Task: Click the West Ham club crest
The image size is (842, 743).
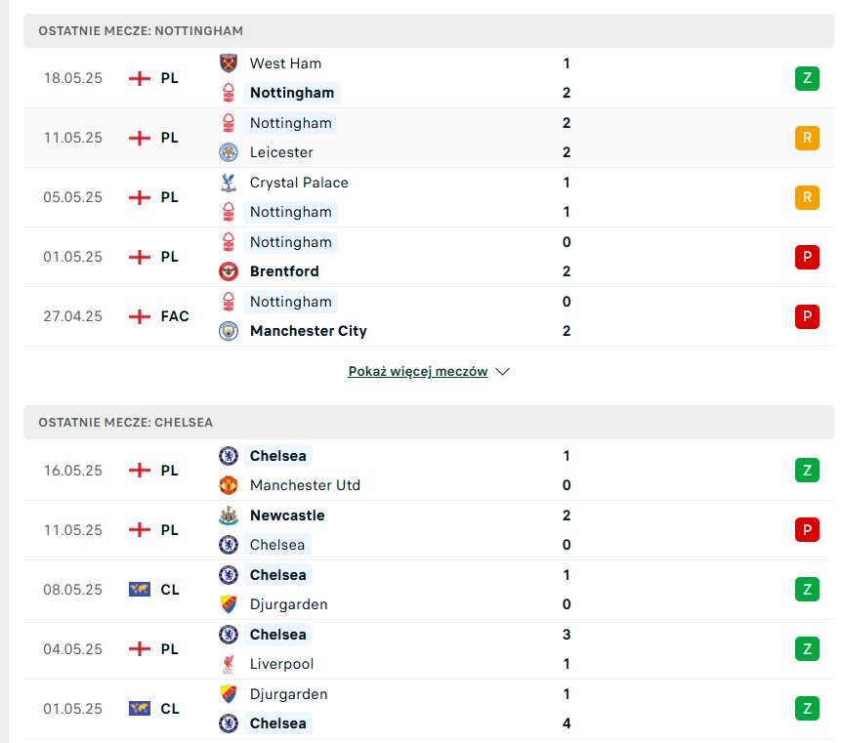Action: pyautogui.click(x=229, y=63)
